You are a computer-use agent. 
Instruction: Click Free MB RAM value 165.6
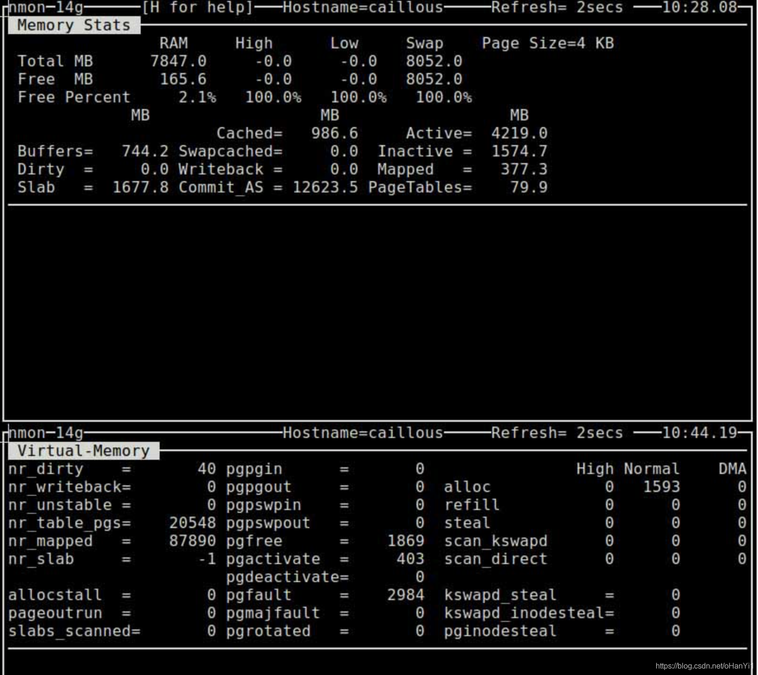(183, 79)
